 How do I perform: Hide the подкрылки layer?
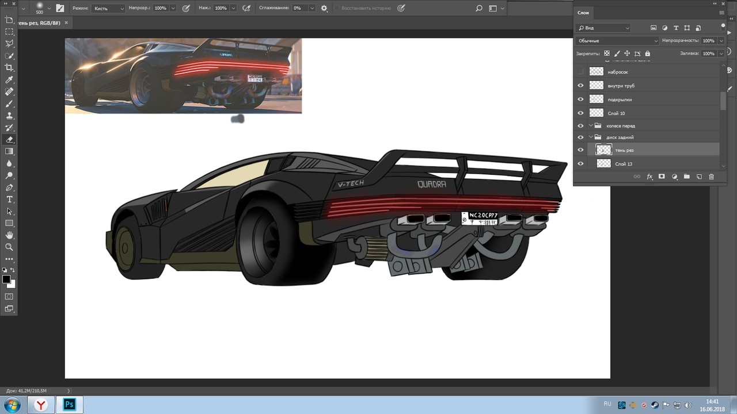[580, 99]
